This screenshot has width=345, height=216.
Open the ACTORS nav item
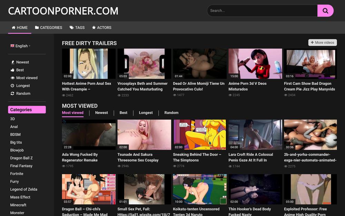(x=101, y=28)
